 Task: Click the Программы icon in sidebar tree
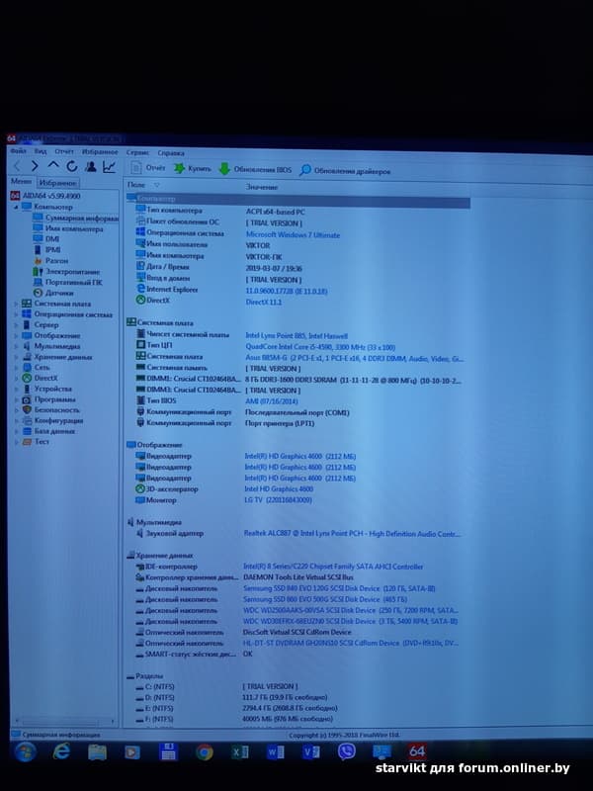tap(27, 399)
